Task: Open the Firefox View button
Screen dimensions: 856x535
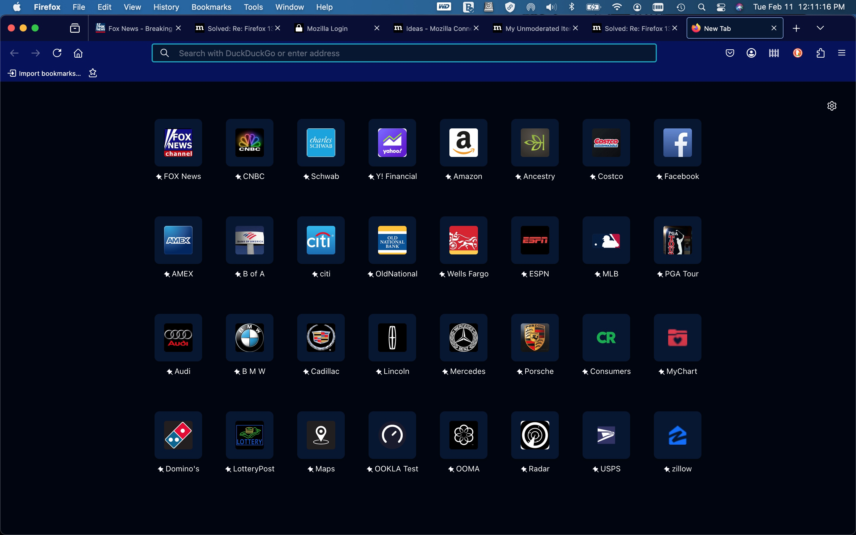Action: (75, 28)
